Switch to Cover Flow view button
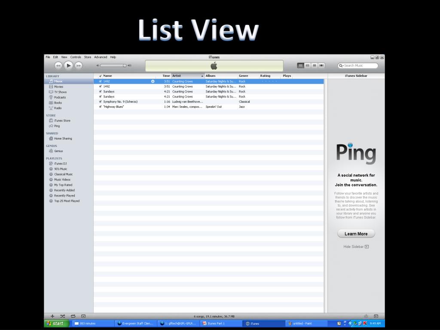Viewport: 440px width, 330px height. (x=321, y=65)
